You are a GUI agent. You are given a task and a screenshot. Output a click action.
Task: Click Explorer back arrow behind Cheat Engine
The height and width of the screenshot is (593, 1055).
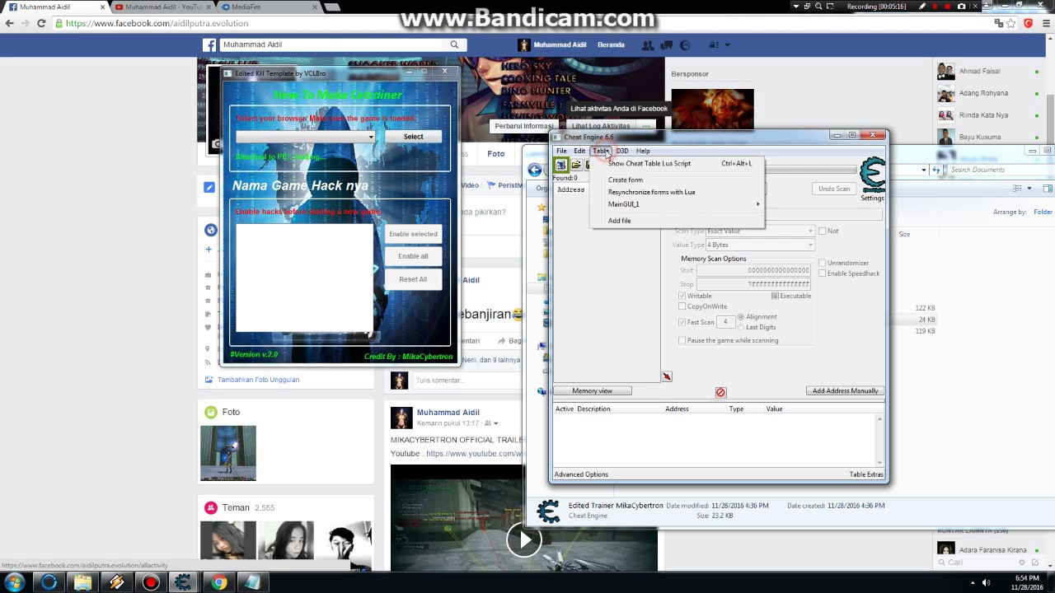tap(535, 170)
